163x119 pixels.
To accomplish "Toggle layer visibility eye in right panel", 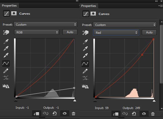I will tap(144, 114).
